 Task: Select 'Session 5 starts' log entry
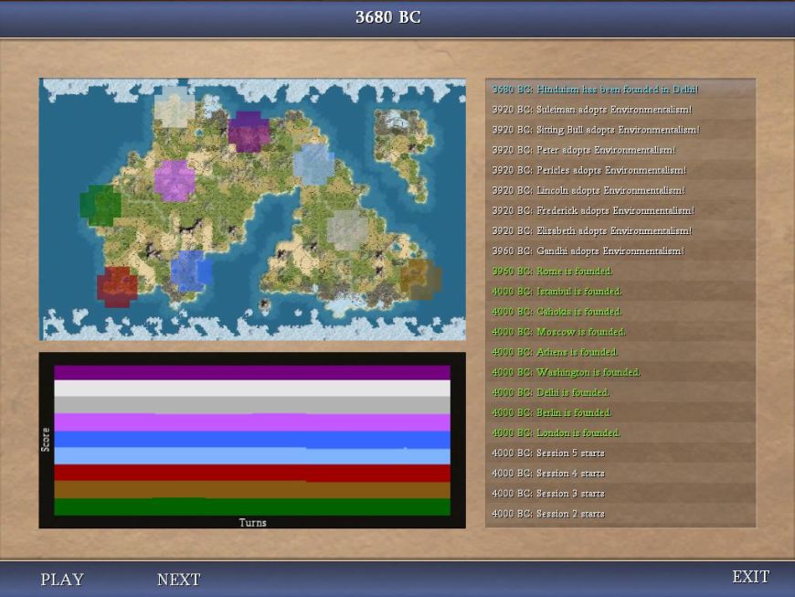[620, 453]
